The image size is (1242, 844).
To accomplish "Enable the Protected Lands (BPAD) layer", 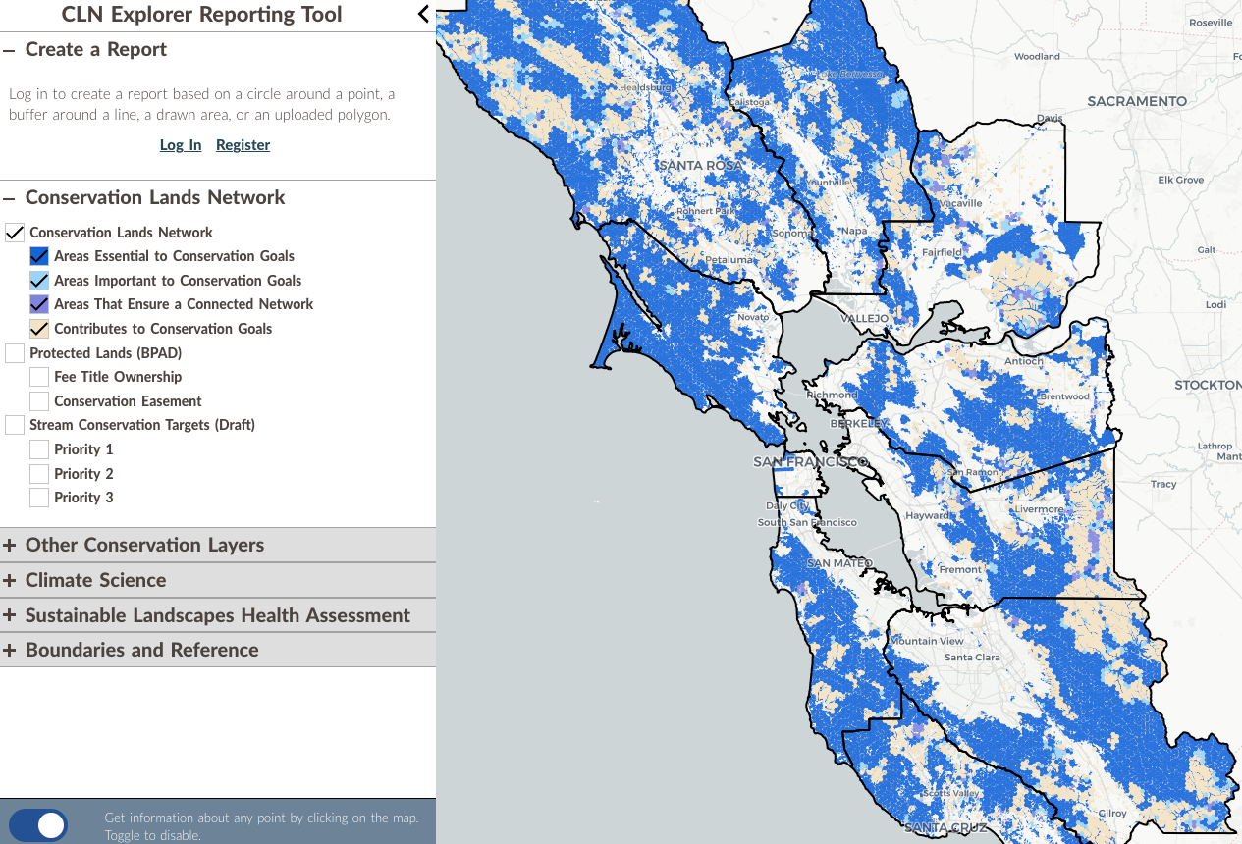I will (x=15, y=353).
